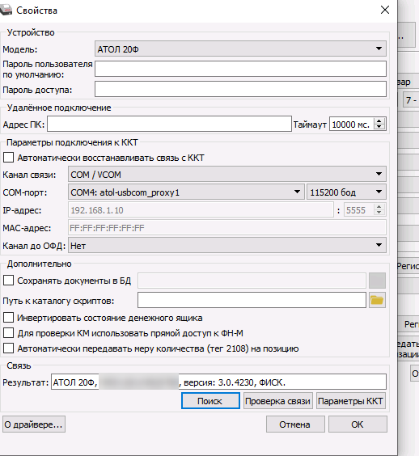Focus the Пароль пользователя по умолчанию field
Viewport: 419px width, 456px height.
pyautogui.click(x=240, y=69)
